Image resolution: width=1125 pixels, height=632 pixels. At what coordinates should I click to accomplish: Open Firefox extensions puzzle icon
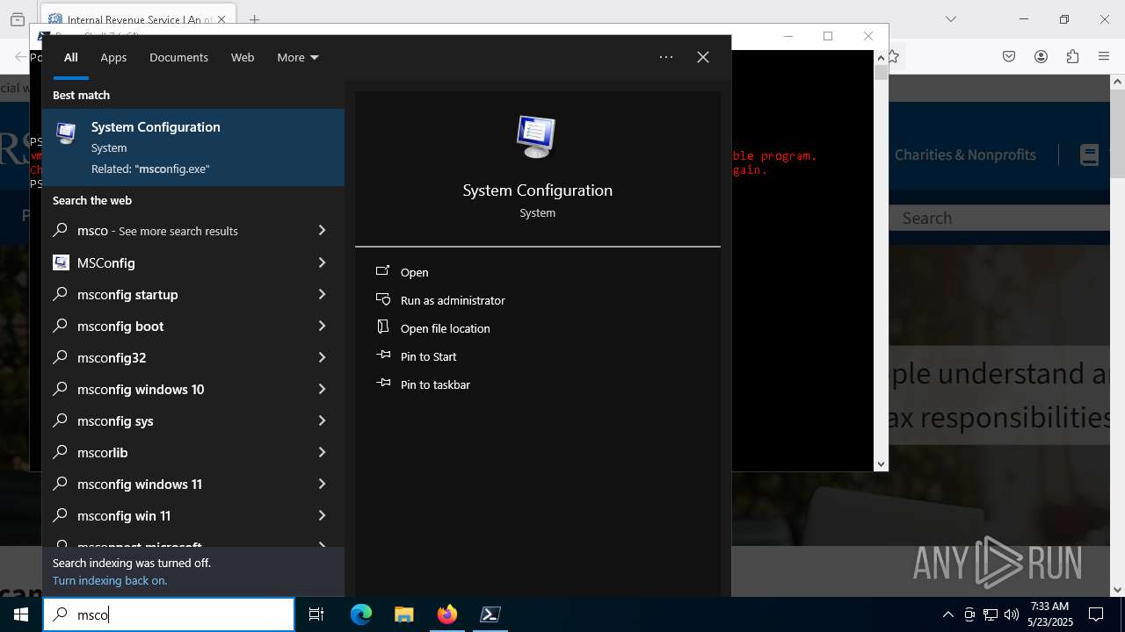coord(1072,56)
